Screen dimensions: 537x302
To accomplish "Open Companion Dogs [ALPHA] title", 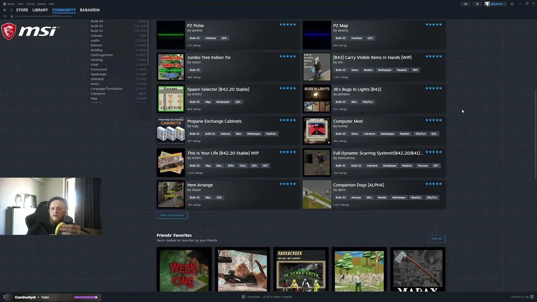I will (x=358, y=185).
